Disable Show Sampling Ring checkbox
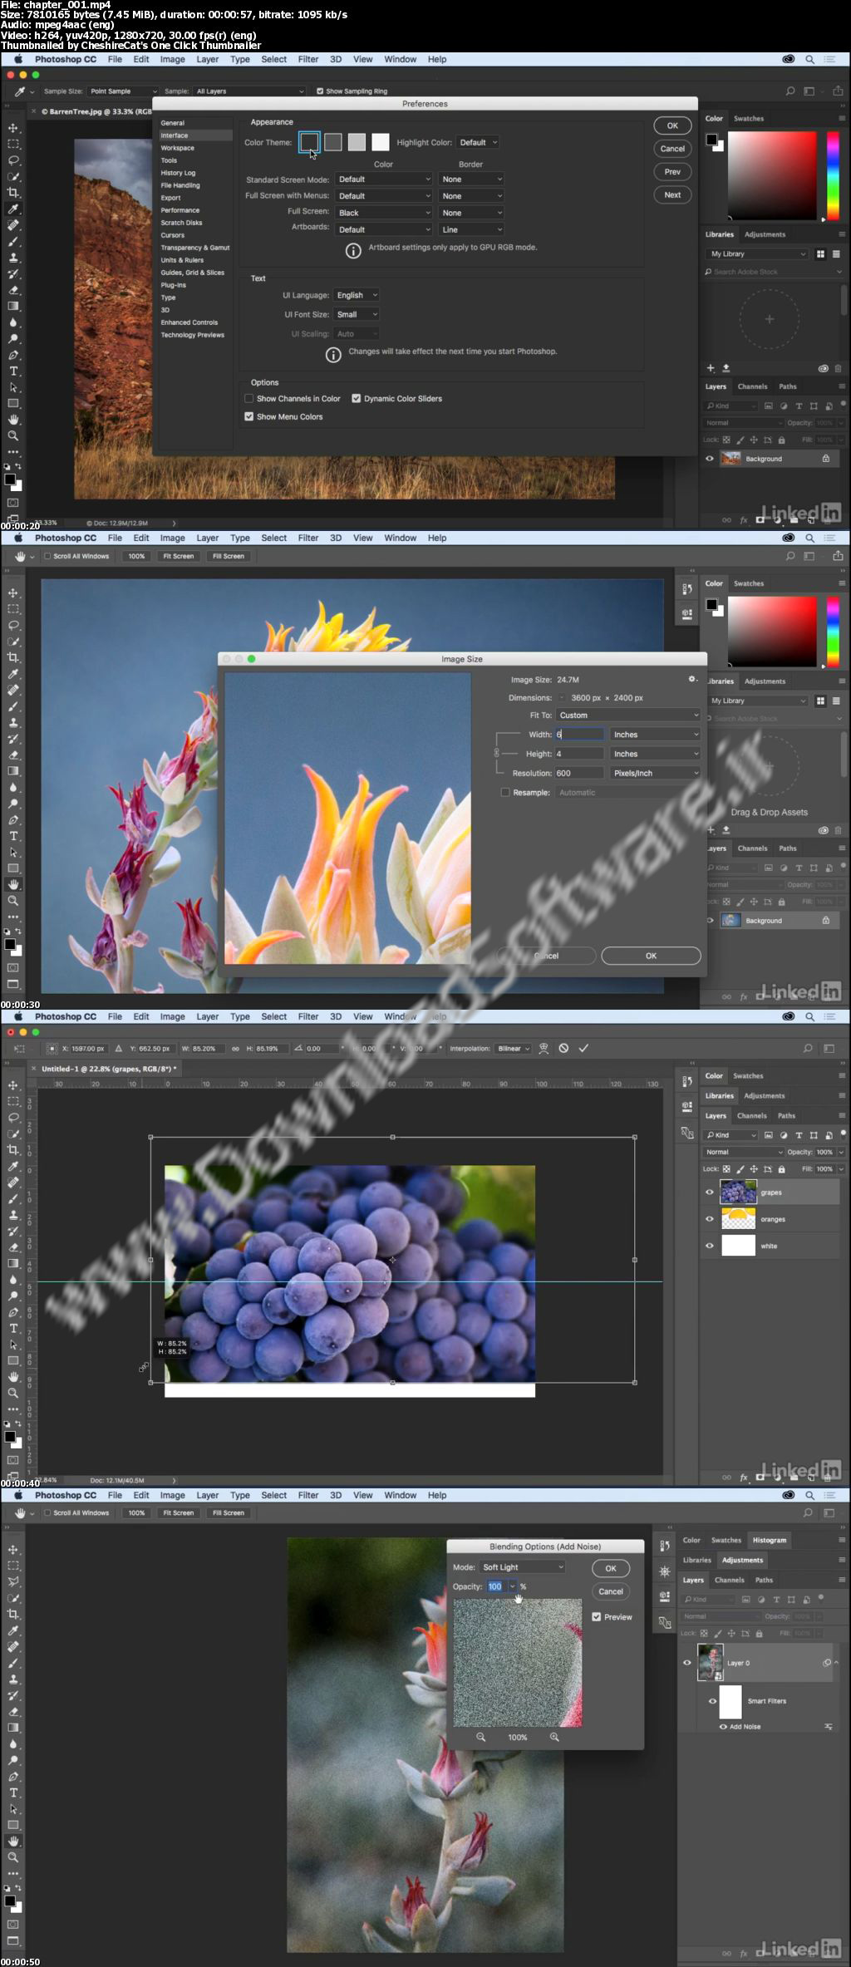 point(320,91)
